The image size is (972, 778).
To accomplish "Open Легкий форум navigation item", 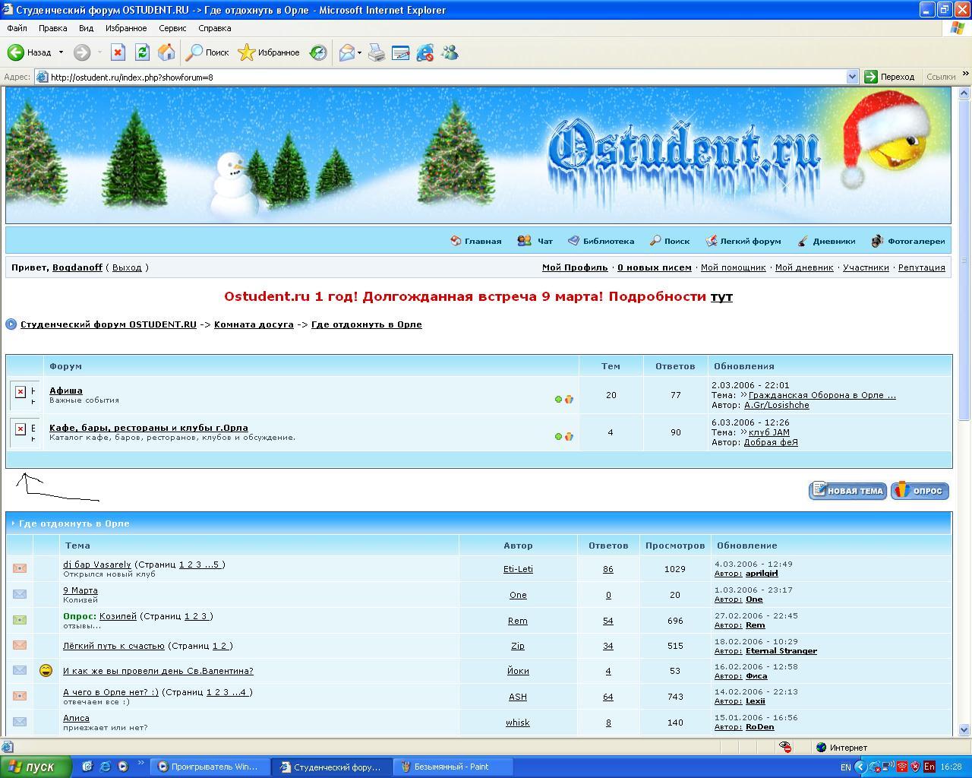I will (743, 241).
